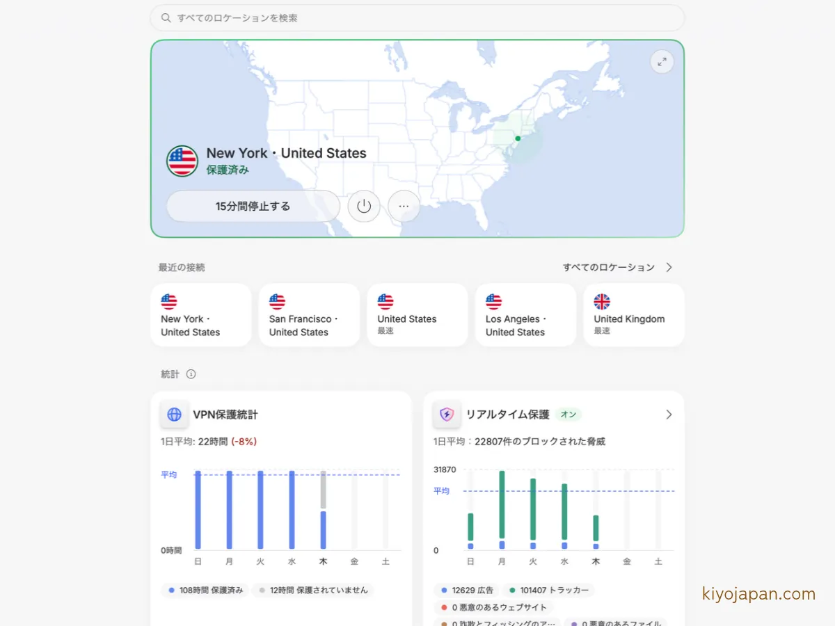This screenshot has width=835, height=626.
Task: Click 1日平均: 22時間 text
Action: (x=194, y=442)
